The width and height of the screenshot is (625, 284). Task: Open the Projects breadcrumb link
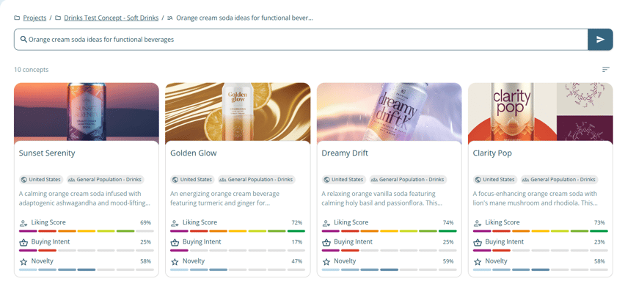34,18
